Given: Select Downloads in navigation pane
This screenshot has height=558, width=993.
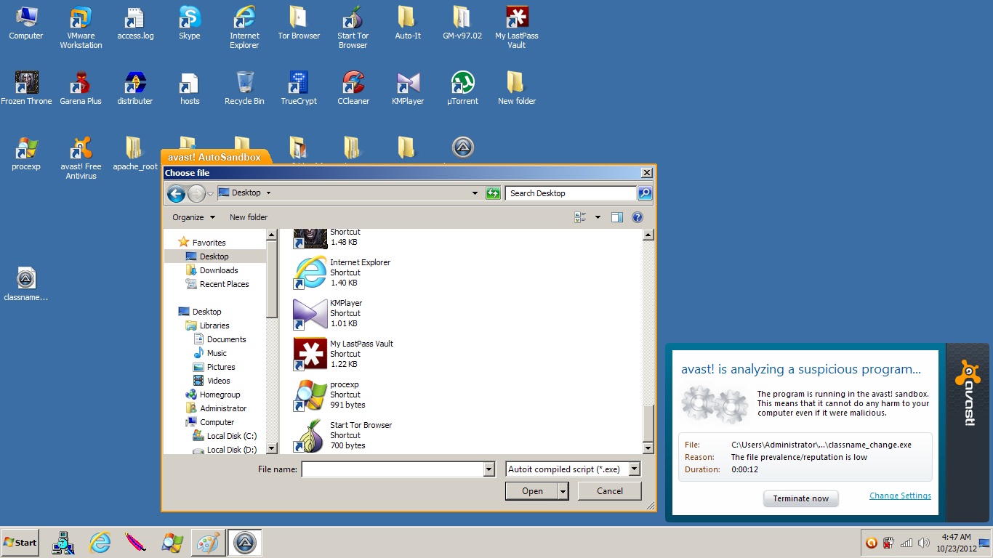Looking at the screenshot, I should point(219,270).
